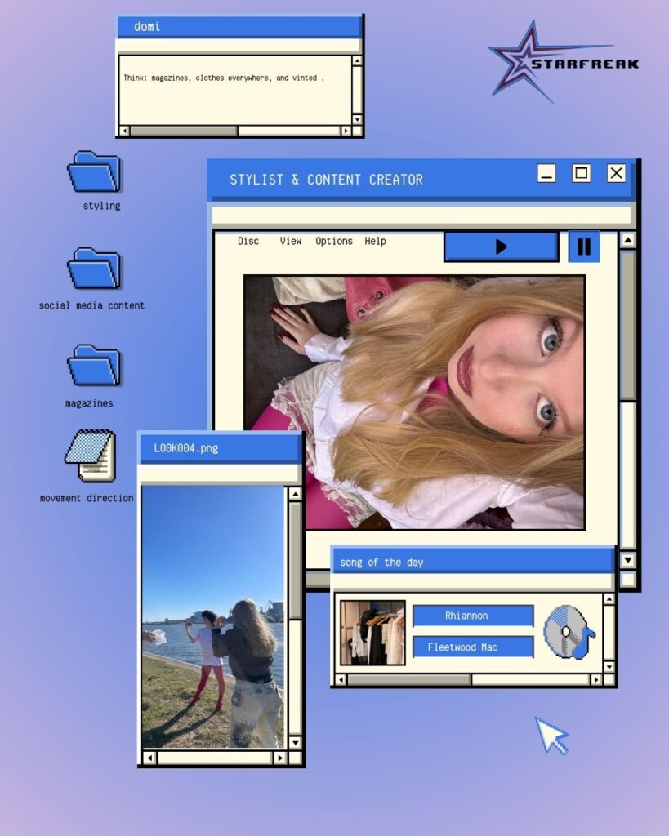Pause playback with the pause button

tap(584, 247)
